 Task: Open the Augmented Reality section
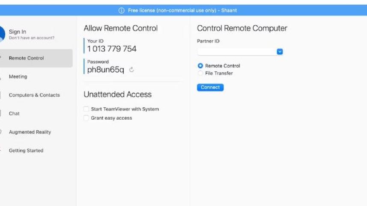tap(30, 132)
